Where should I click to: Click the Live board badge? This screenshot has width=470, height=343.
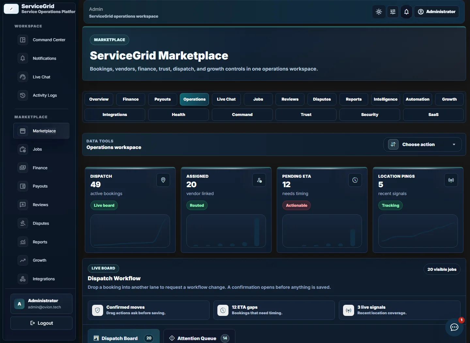tap(104, 205)
